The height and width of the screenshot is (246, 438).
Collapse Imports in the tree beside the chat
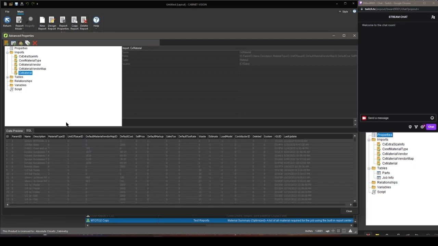369,140
